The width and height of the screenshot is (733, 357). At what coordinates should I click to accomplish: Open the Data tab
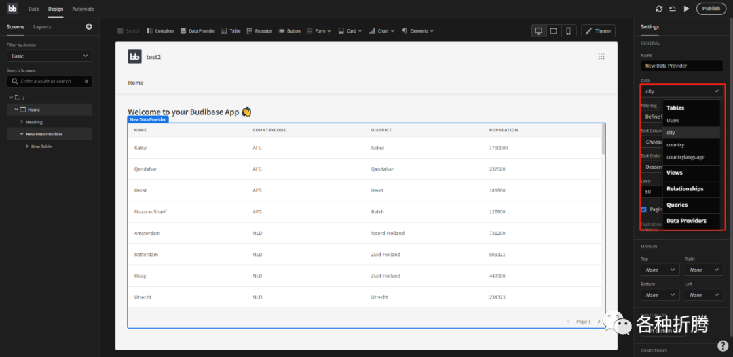tap(33, 9)
